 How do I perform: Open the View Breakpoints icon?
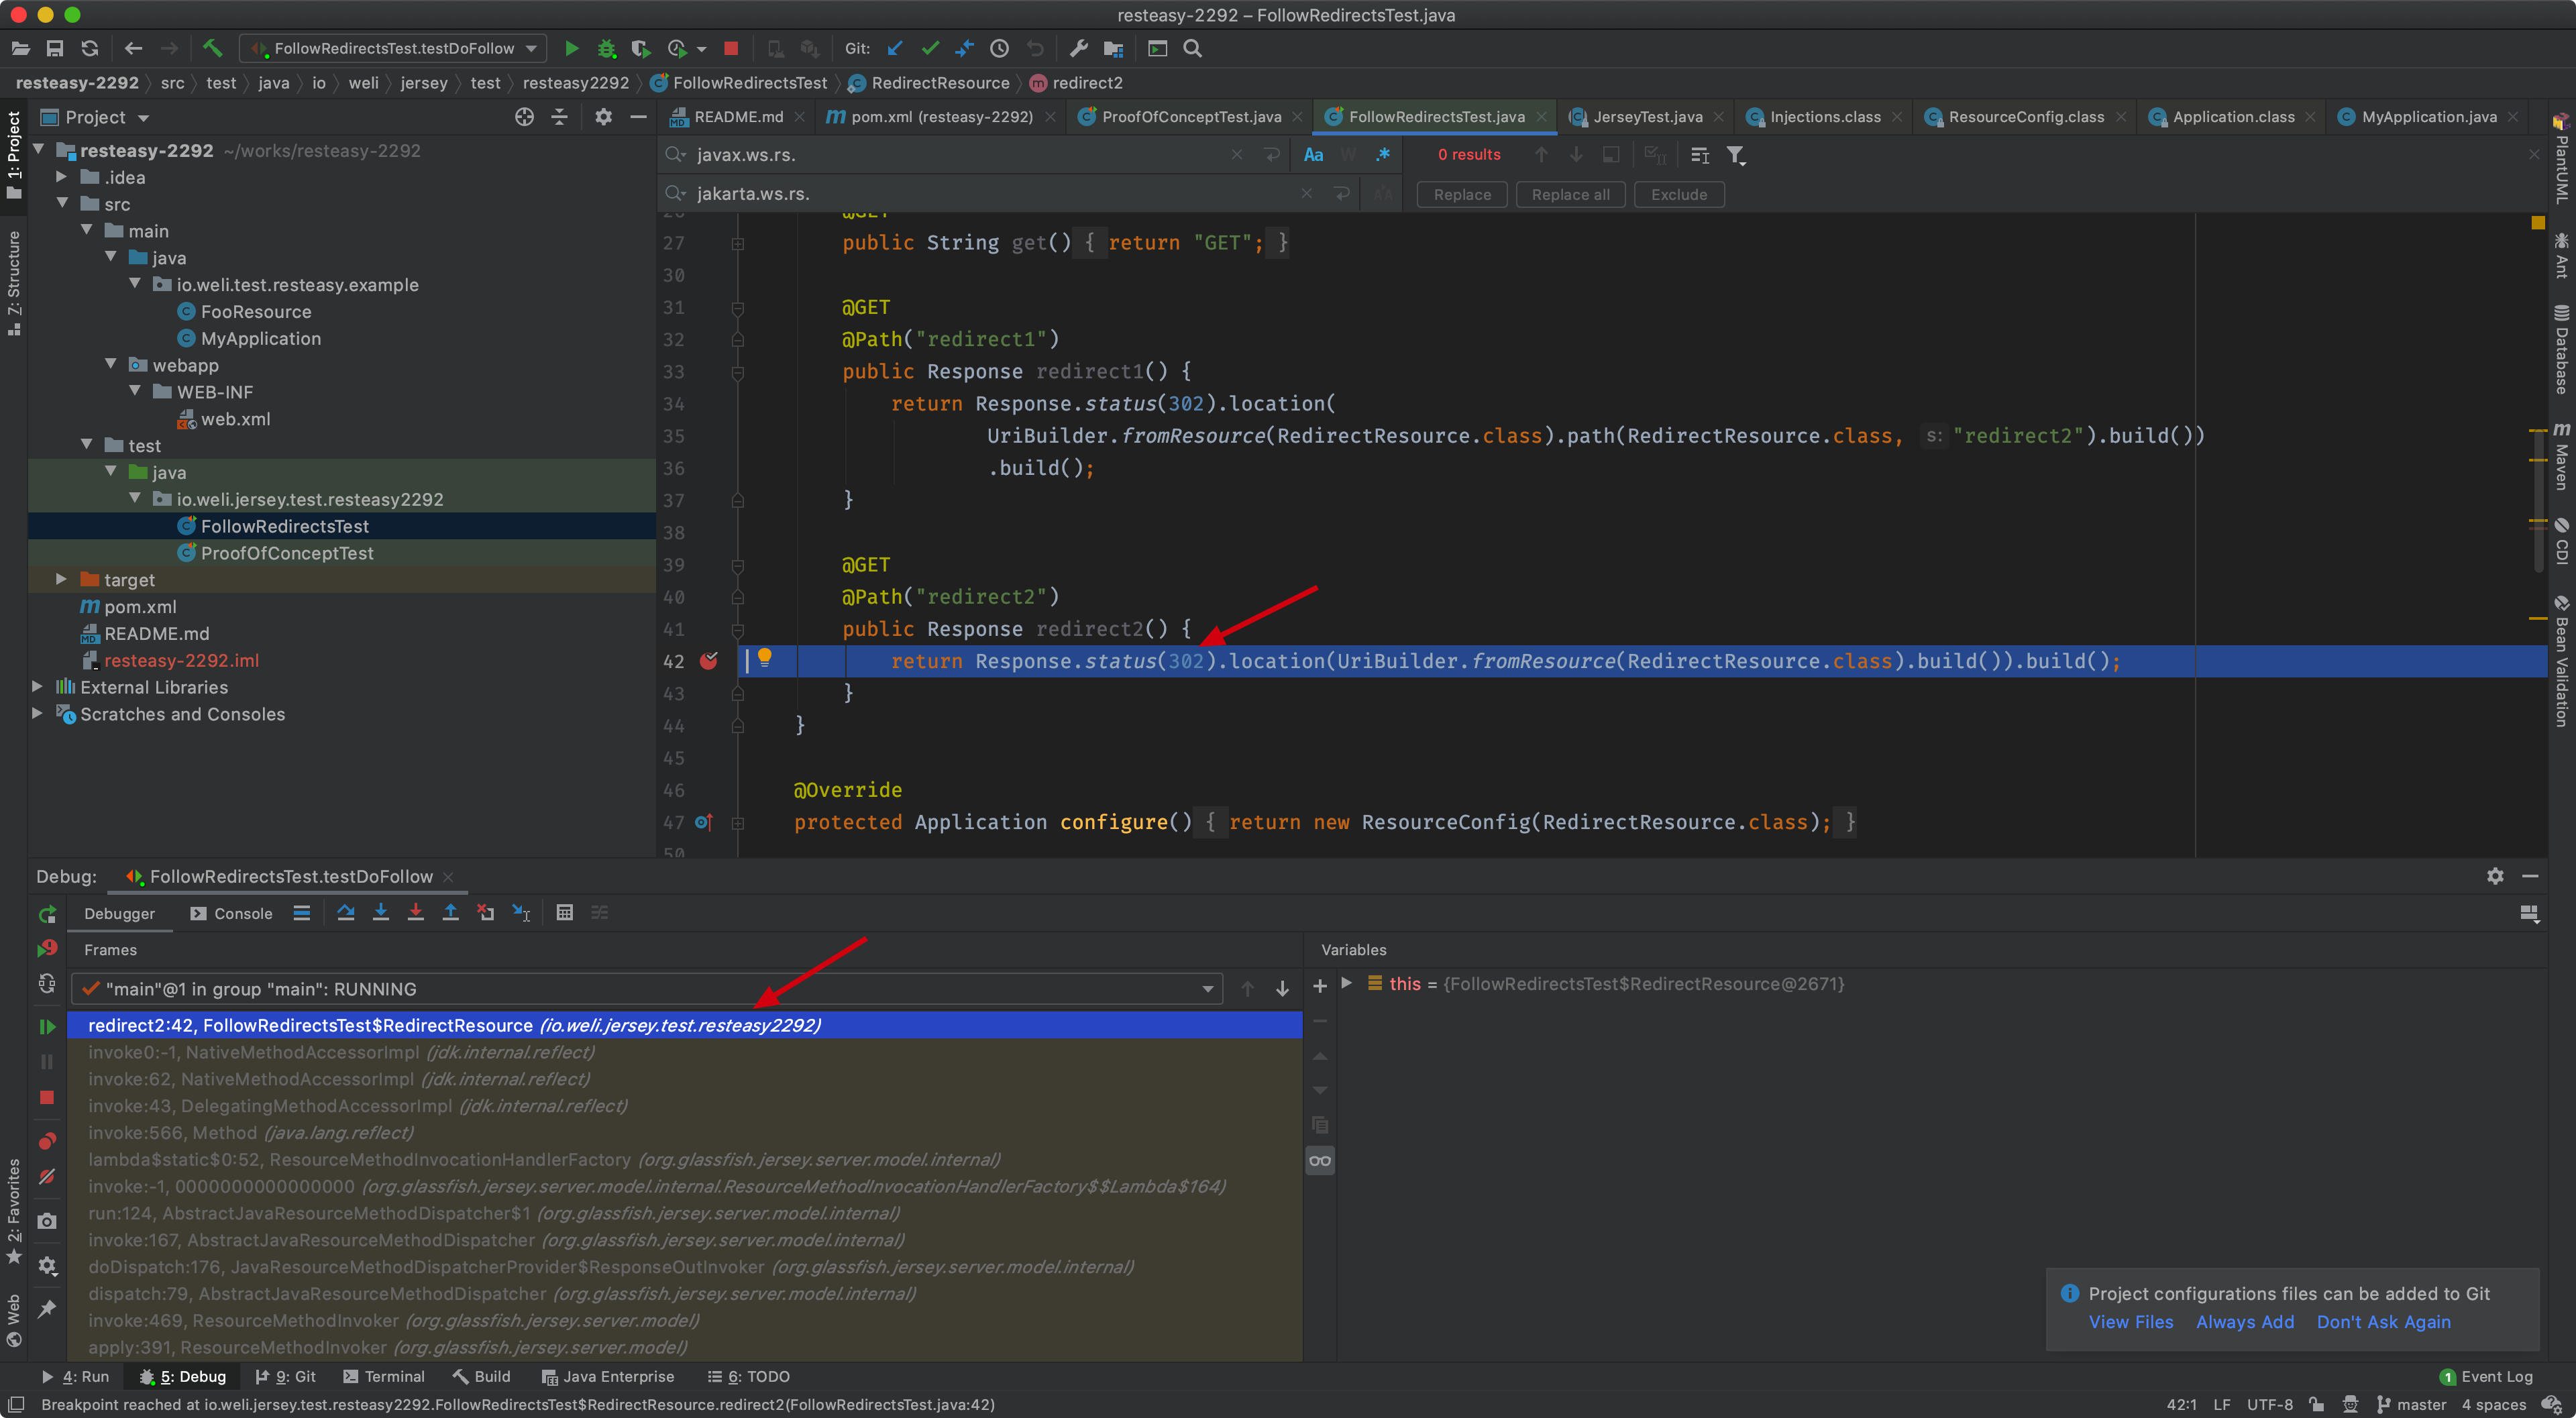click(x=47, y=1141)
